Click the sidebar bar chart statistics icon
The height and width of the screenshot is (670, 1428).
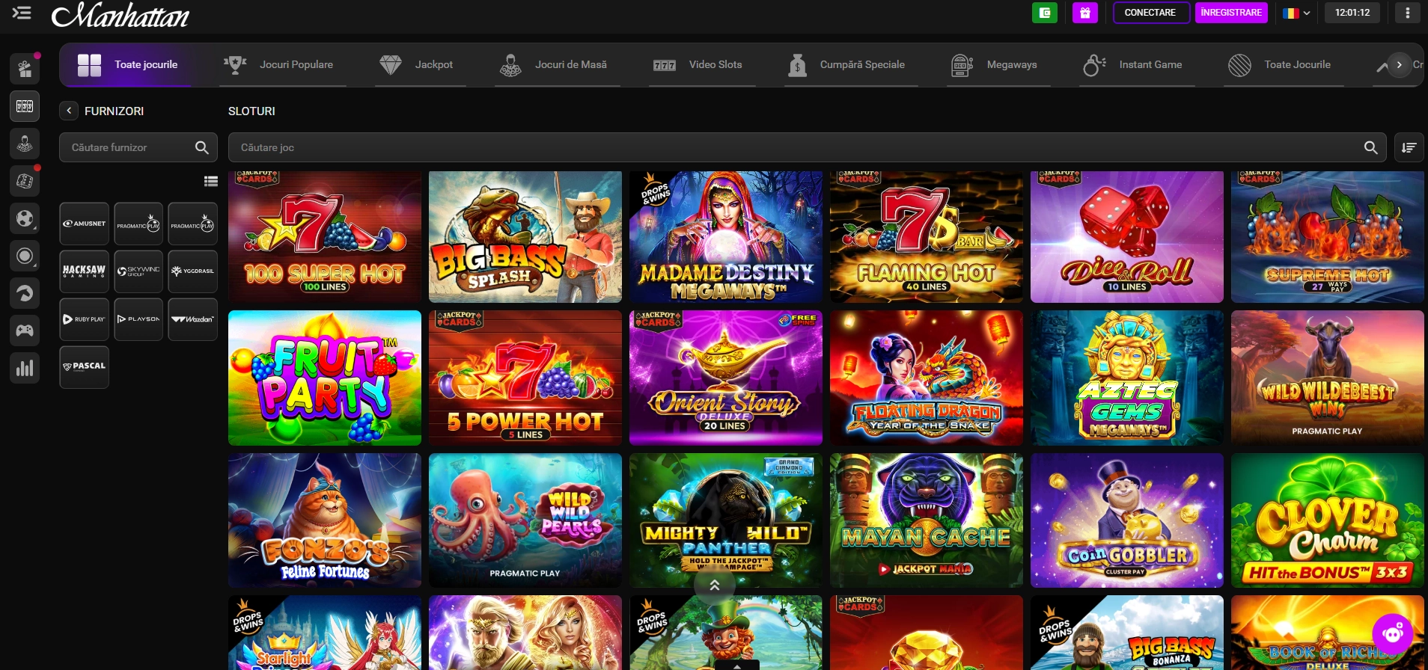point(25,368)
